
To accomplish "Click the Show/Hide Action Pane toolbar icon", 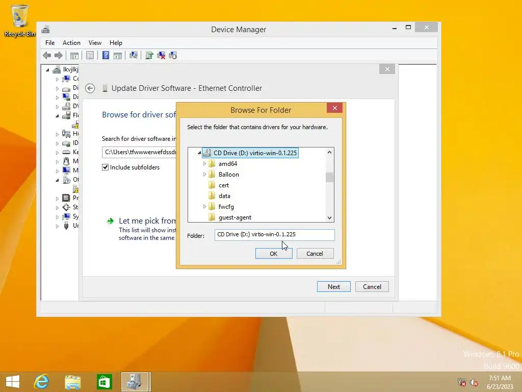I will pyautogui.click(x=118, y=55).
